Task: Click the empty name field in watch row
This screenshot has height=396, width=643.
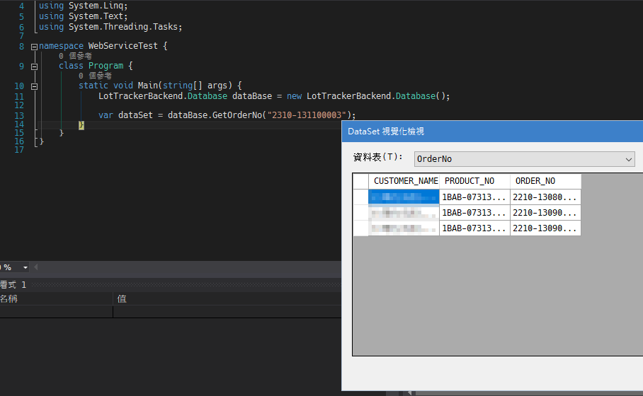Action: pos(55,311)
